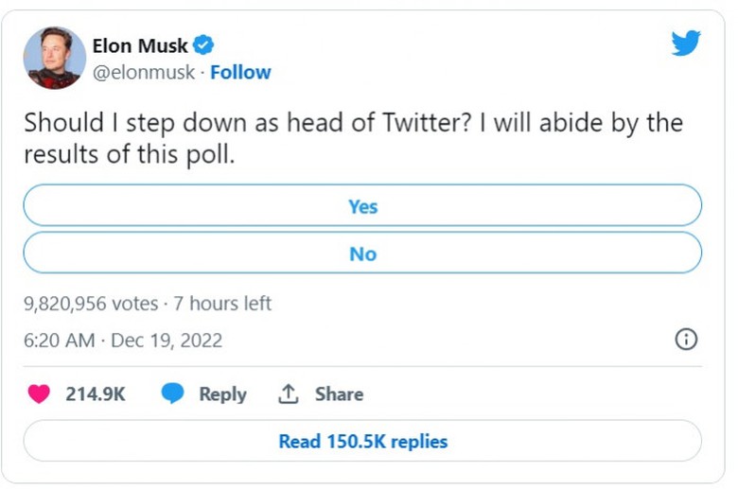Click the Share text label
Image resolution: width=738 pixels, height=489 pixels.
[339, 394]
